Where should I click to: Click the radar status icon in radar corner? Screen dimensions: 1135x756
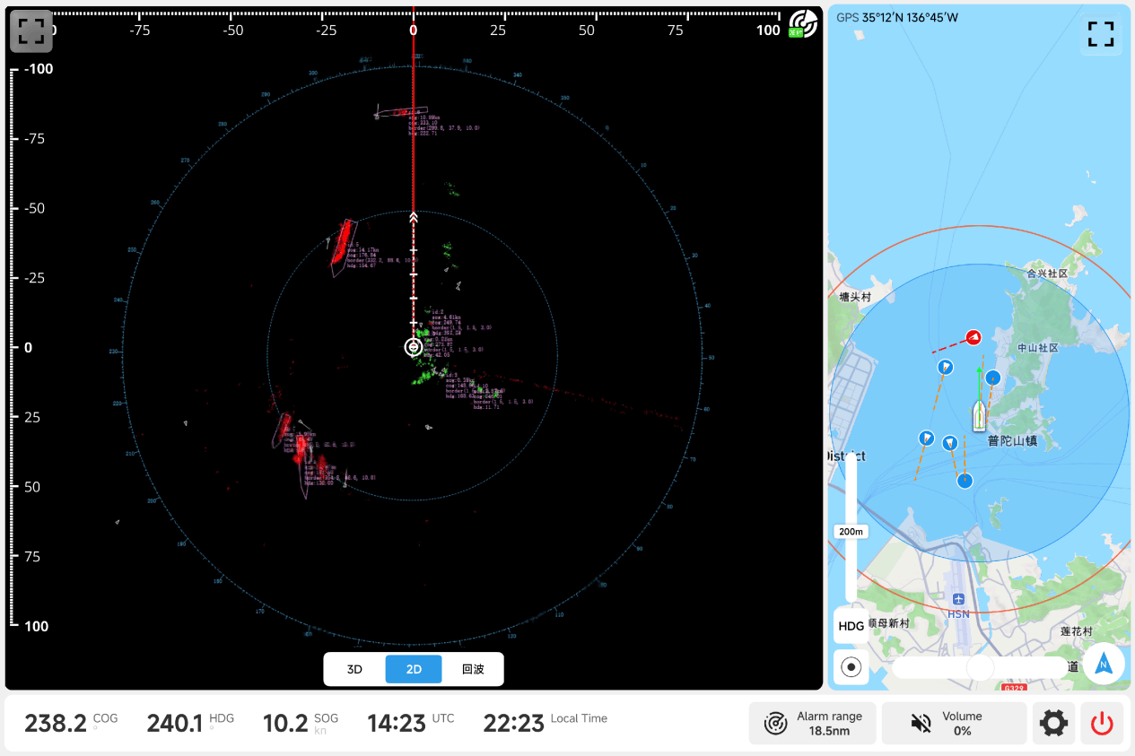[x=803, y=24]
